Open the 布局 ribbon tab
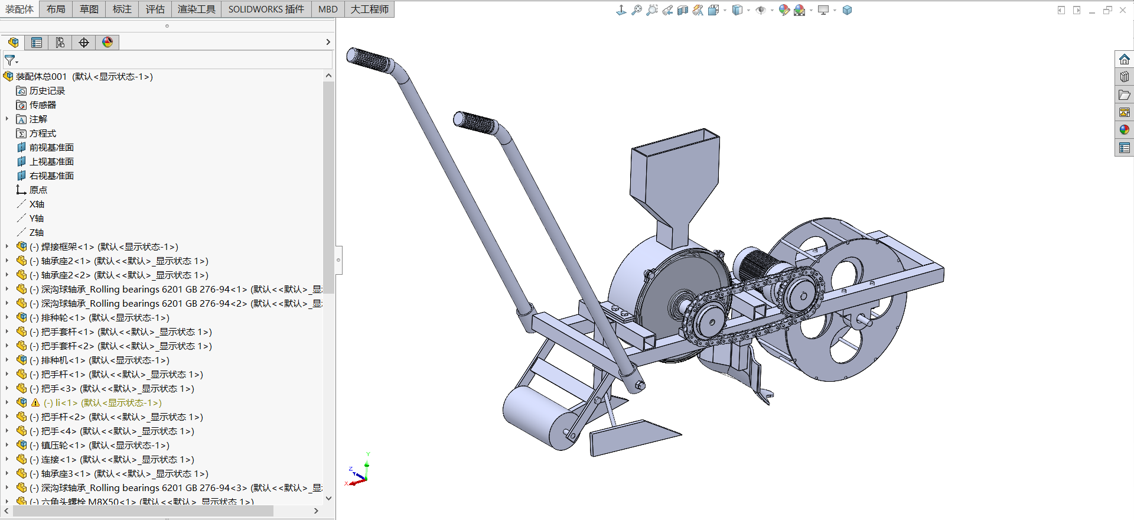The width and height of the screenshot is (1134, 520). point(56,9)
